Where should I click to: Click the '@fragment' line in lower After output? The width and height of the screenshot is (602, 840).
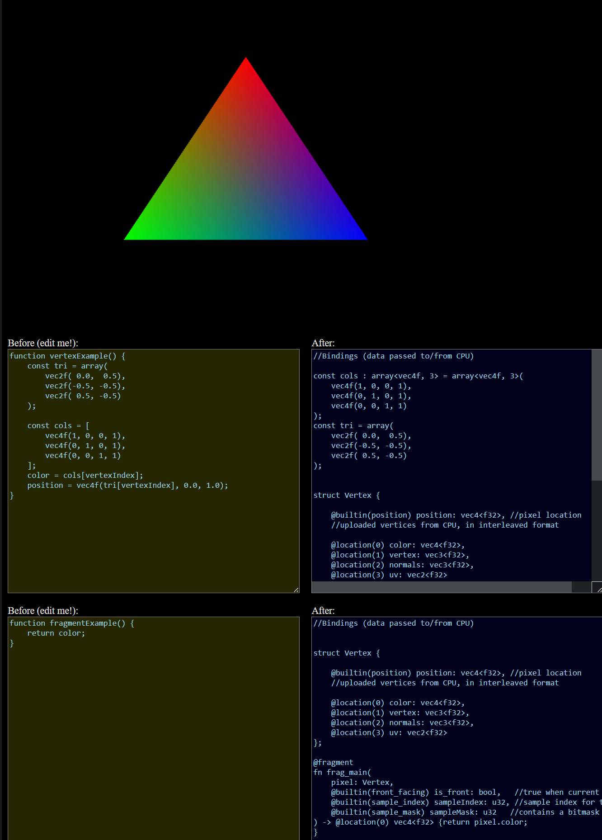pyautogui.click(x=333, y=763)
